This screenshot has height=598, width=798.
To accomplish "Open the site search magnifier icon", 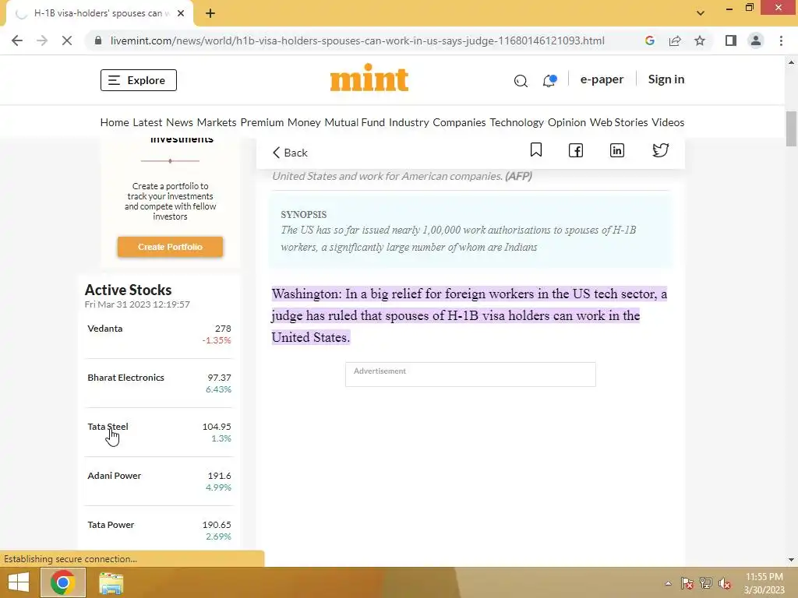I will click(x=521, y=81).
